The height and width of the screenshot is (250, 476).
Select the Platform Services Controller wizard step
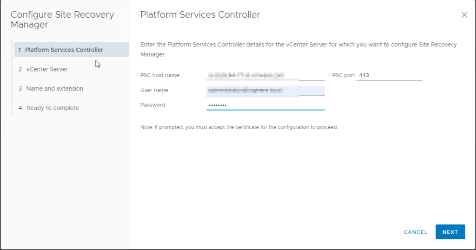(64, 50)
